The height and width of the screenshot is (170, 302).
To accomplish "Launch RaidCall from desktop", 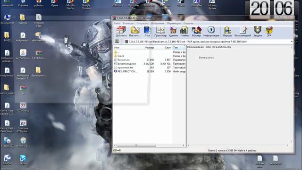I will tap(8, 160).
